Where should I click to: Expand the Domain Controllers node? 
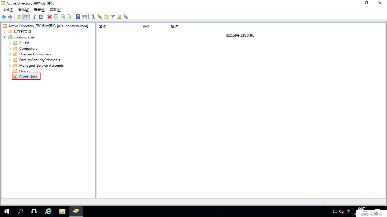[10, 54]
